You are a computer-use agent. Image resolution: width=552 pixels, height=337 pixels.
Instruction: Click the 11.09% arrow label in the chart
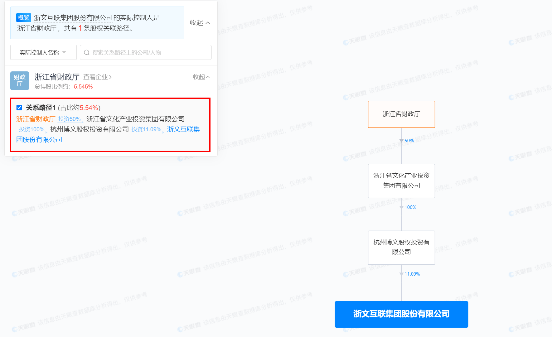[x=412, y=274]
